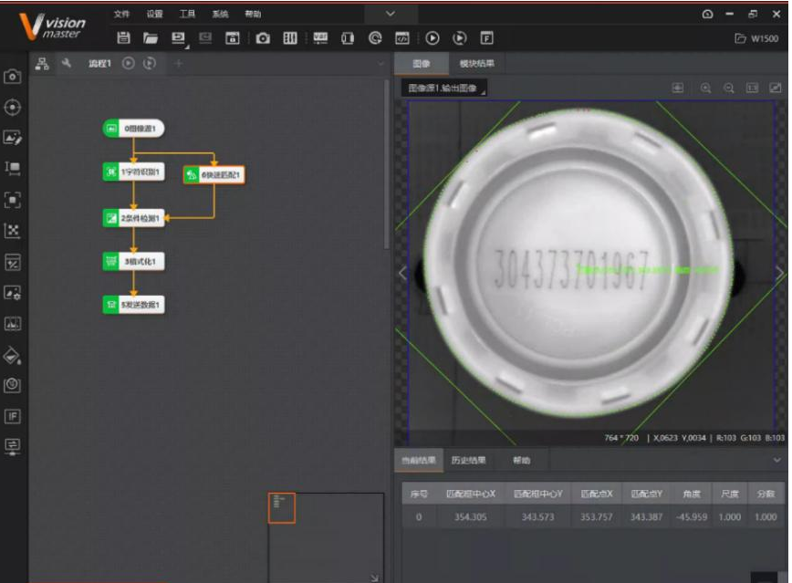Click the zoom out icon above image

[729, 88]
